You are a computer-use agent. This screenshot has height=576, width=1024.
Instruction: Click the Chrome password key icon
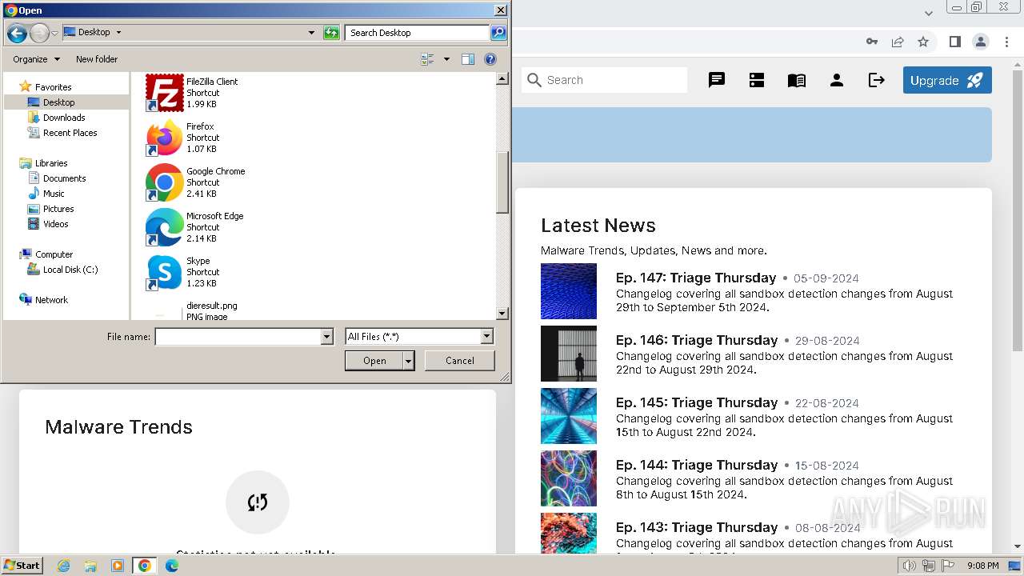pos(872,42)
